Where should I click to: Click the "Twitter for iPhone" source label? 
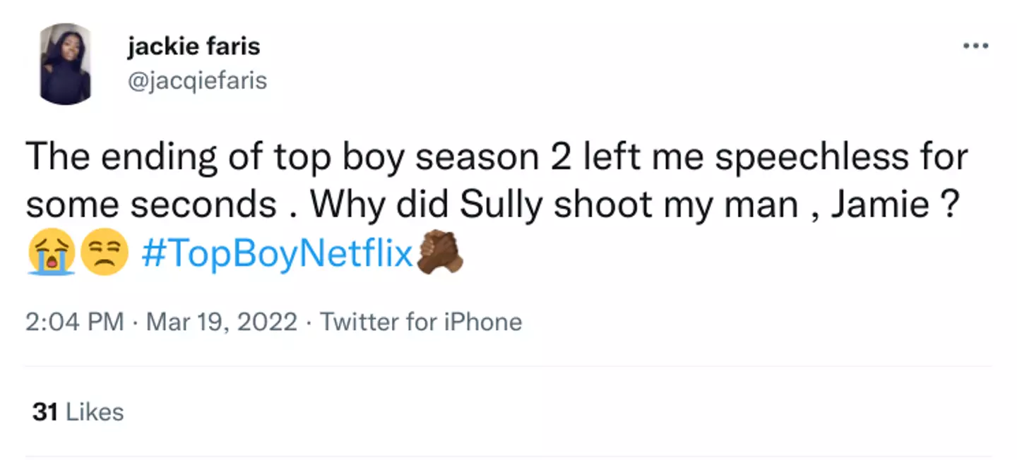pyautogui.click(x=421, y=322)
